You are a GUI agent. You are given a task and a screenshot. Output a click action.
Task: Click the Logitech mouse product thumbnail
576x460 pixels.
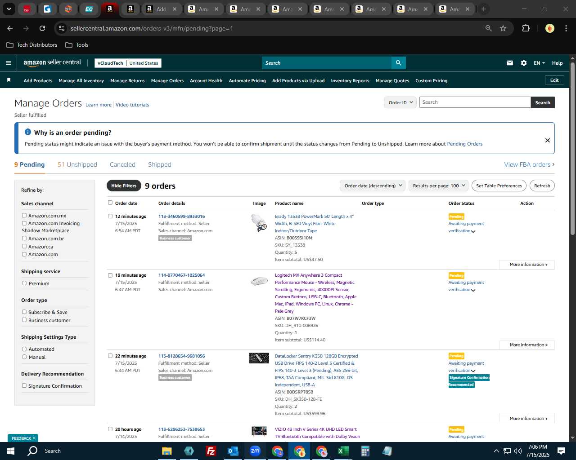tap(259, 281)
